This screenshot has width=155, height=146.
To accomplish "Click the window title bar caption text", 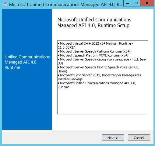I will click(x=65, y=5).
